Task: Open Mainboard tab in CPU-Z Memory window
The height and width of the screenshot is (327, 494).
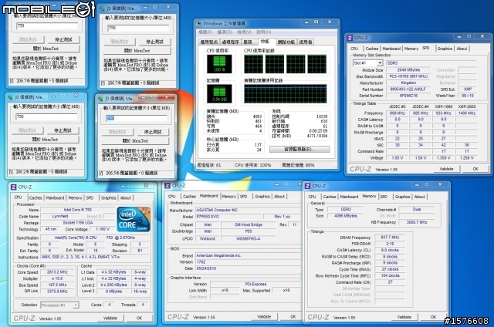Action: (x=349, y=197)
